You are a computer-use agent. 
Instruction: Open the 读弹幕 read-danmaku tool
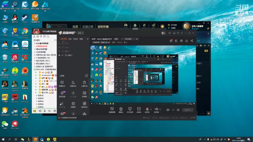(84, 94)
